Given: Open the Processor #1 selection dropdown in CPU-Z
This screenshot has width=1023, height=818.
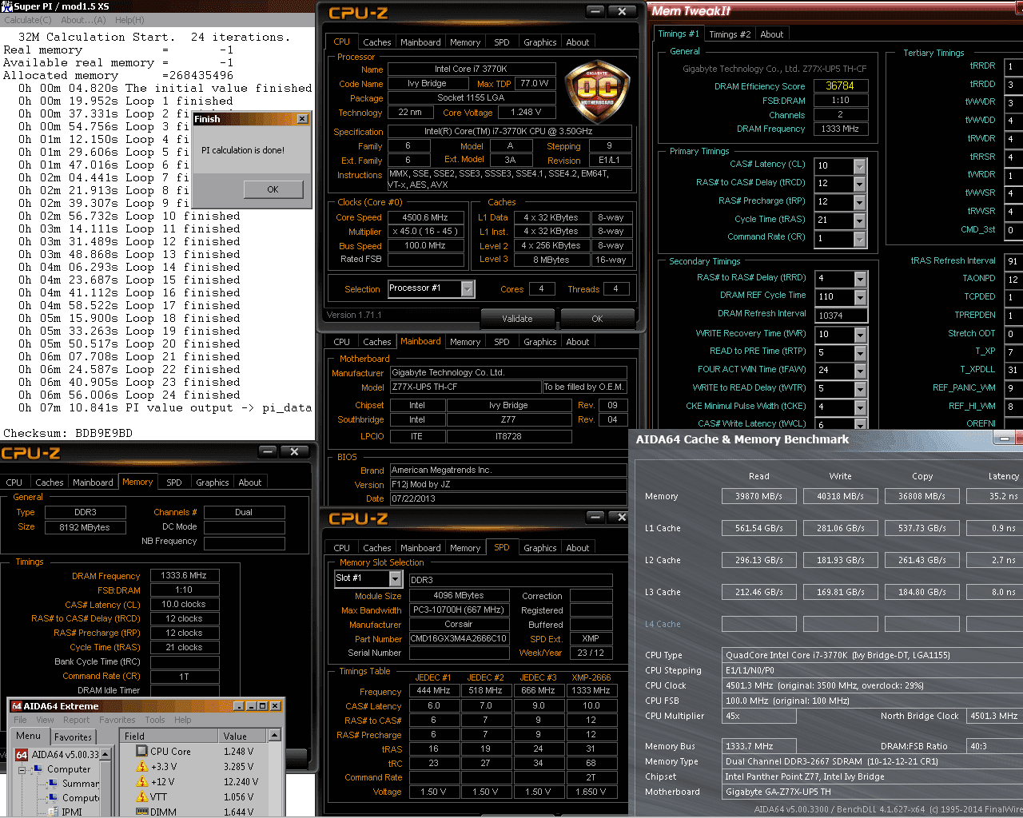Looking at the screenshot, I should click(x=468, y=288).
